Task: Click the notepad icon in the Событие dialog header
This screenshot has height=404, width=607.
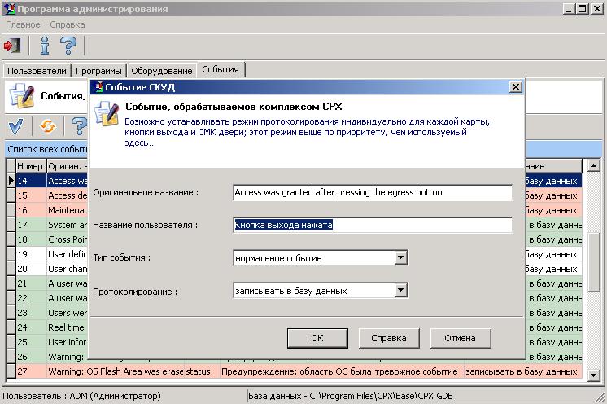Action: tap(107, 115)
